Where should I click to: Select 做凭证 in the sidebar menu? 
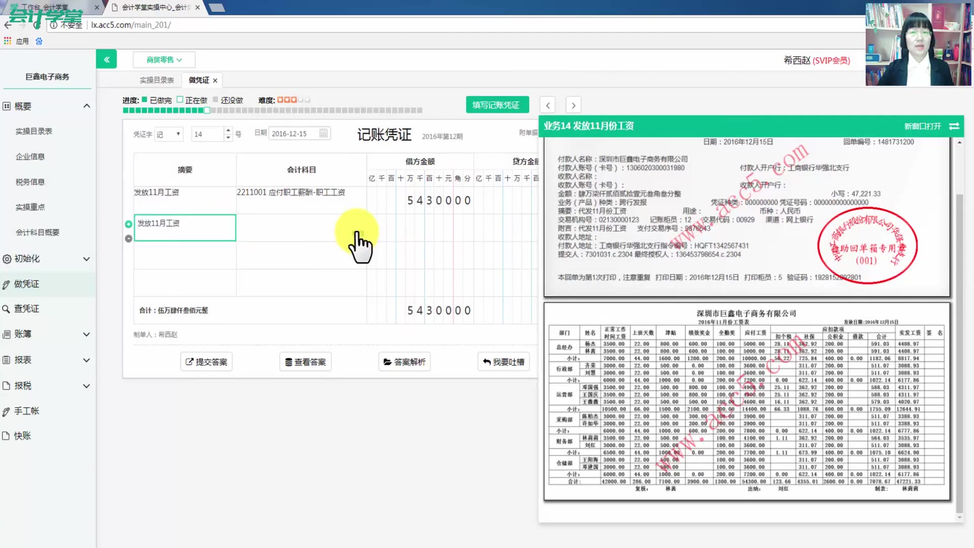(26, 284)
